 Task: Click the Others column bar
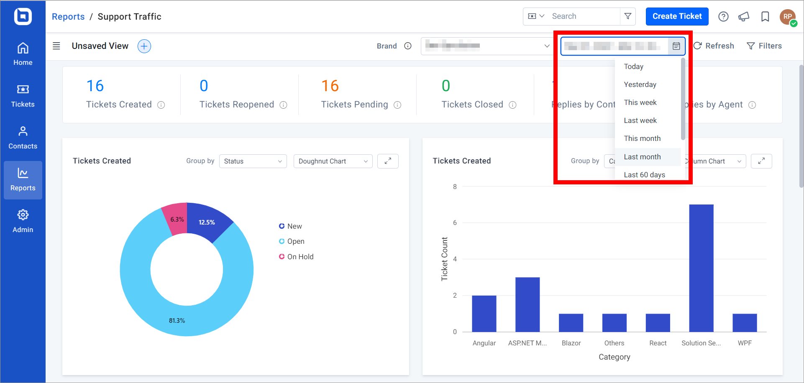(x=615, y=323)
